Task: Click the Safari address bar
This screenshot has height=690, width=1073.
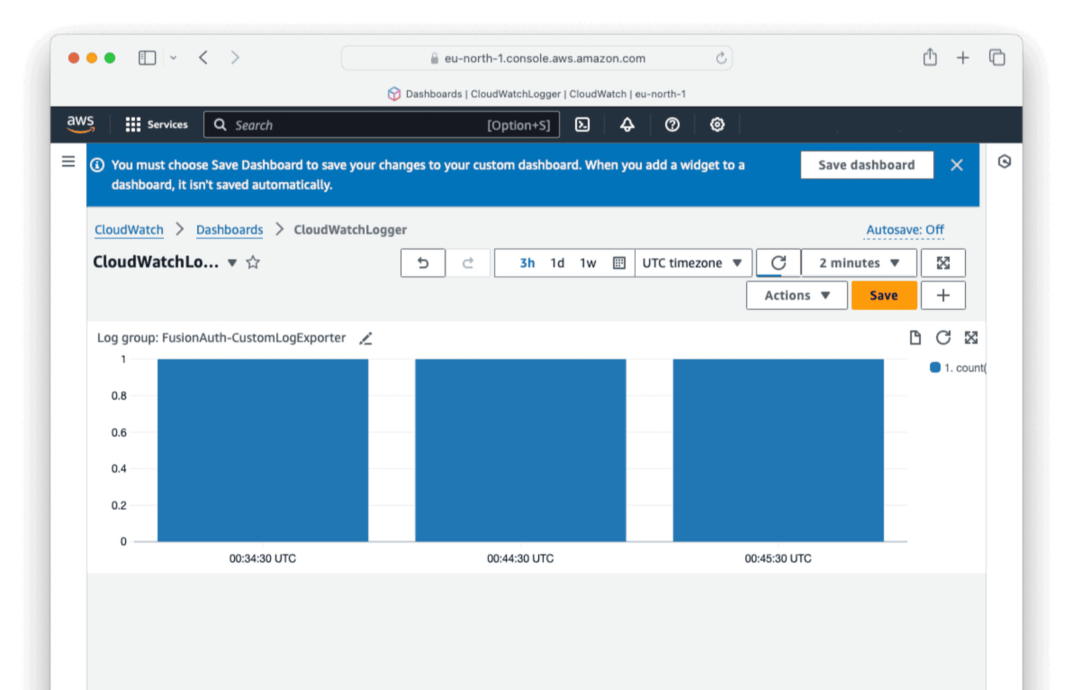Action: 536,58
